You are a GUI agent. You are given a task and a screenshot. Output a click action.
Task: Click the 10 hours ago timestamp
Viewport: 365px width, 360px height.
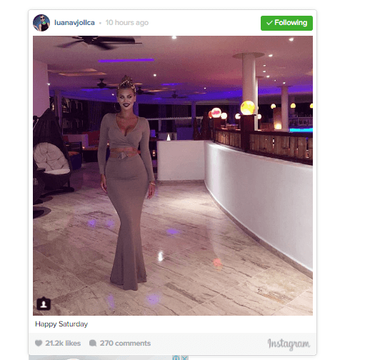pos(127,23)
